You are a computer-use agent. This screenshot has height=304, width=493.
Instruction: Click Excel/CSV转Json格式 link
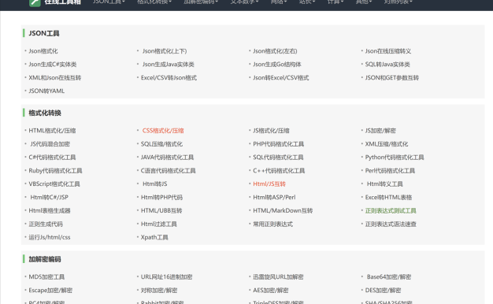[x=169, y=78]
